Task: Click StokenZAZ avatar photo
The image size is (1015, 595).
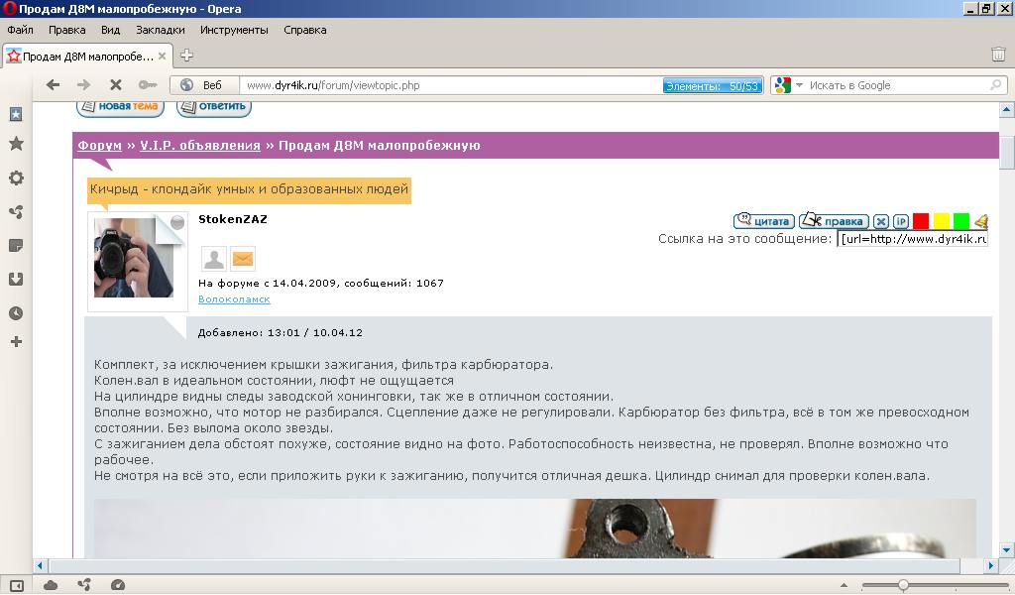Action: point(134,258)
